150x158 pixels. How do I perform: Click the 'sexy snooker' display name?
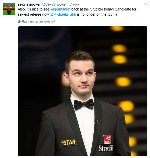tap(29, 4)
